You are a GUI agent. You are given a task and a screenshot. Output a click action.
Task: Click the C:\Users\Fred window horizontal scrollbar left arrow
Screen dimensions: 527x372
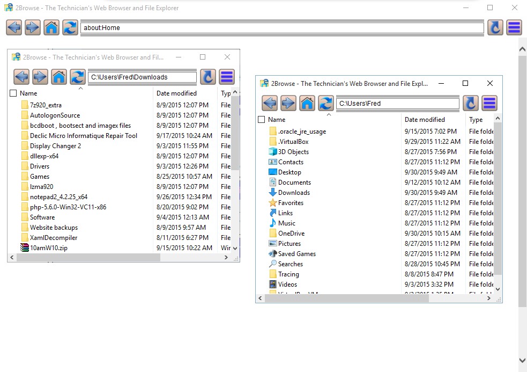(260, 298)
